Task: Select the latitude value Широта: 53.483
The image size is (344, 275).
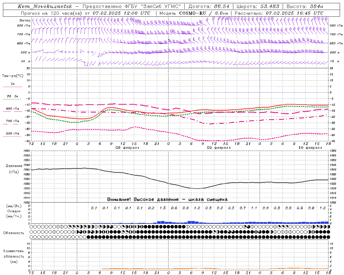Action: [x=258, y=6]
